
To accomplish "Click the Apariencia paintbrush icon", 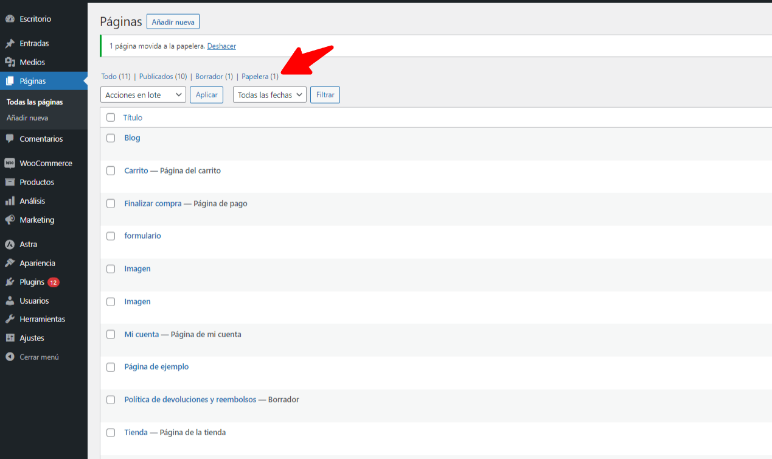I will tap(10, 263).
